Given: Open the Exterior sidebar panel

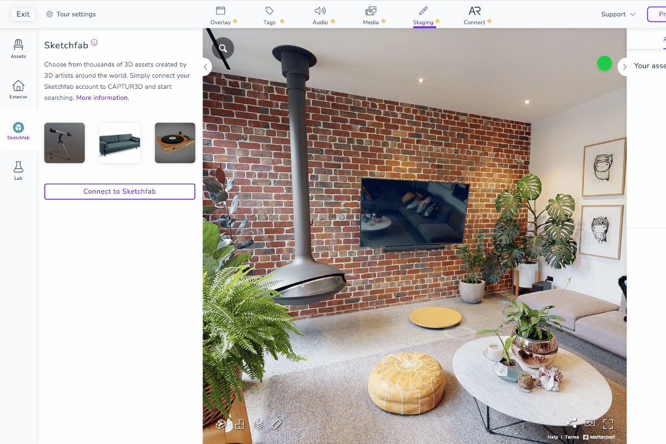Looking at the screenshot, I should pyautogui.click(x=18, y=89).
